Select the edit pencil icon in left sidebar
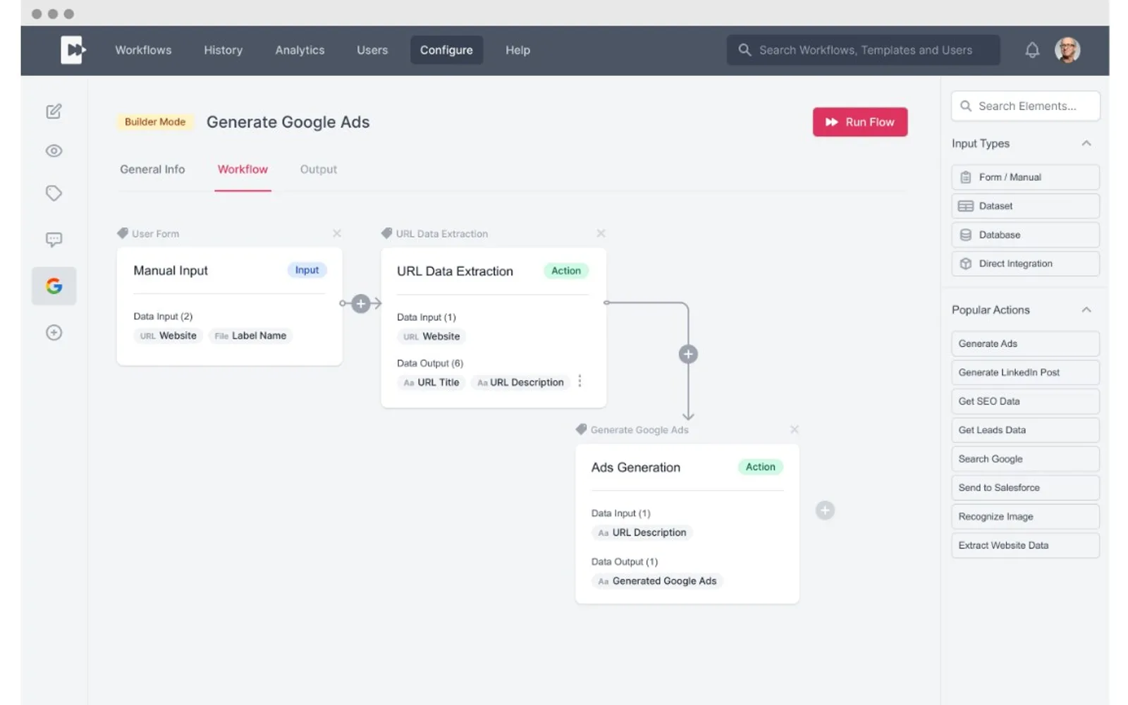The height and width of the screenshot is (705, 1128). [x=54, y=111]
